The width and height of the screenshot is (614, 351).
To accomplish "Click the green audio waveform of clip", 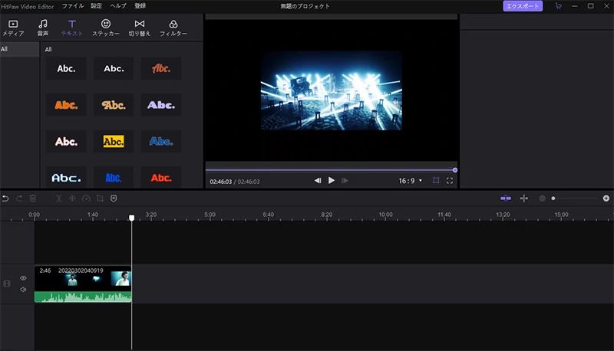I will pos(83,297).
